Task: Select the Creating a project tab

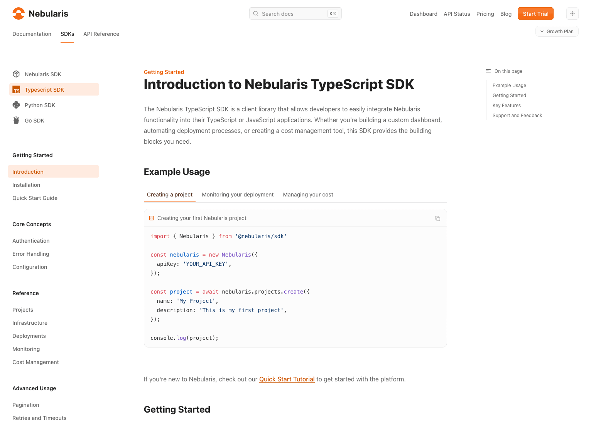Action: point(170,195)
